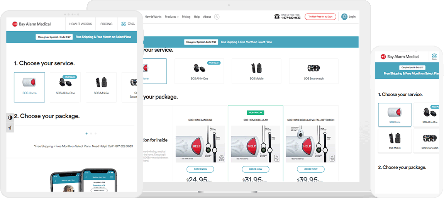This screenshot has width=444, height=199.
Task: Click How It Works in laptop navigation
Action: [153, 17]
